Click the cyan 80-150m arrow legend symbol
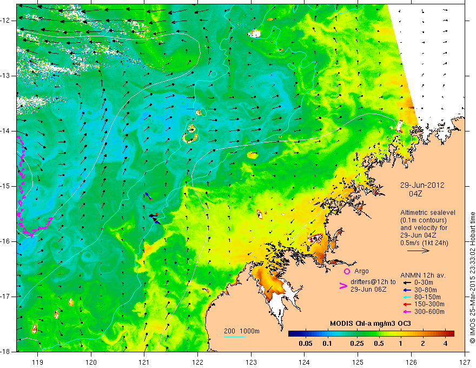The image size is (476, 368). click(x=407, y=297)
